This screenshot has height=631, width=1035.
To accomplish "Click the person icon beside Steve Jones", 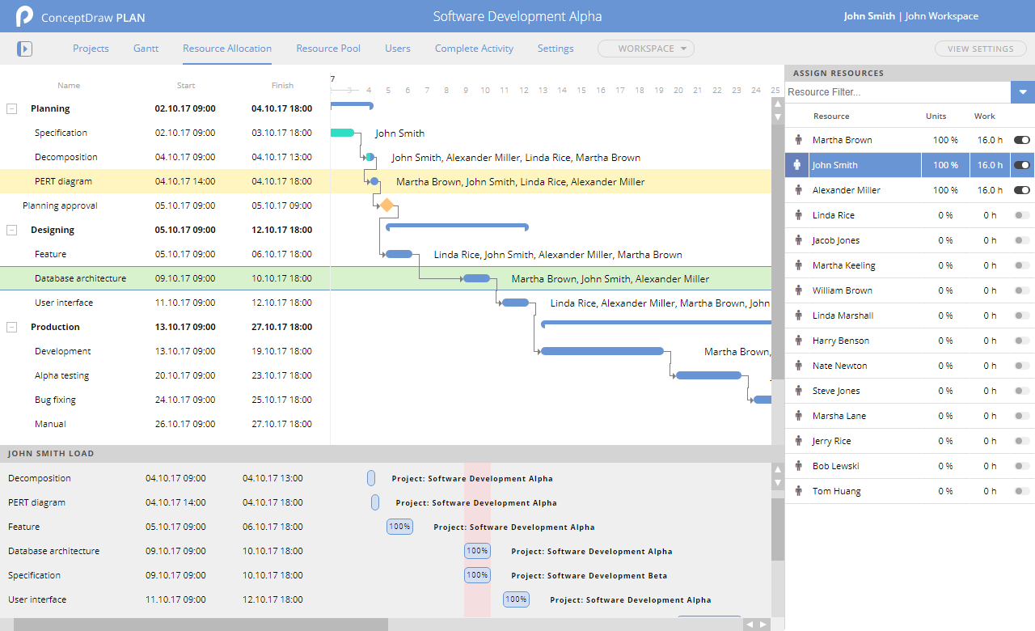I will click(x=798, y=391).
